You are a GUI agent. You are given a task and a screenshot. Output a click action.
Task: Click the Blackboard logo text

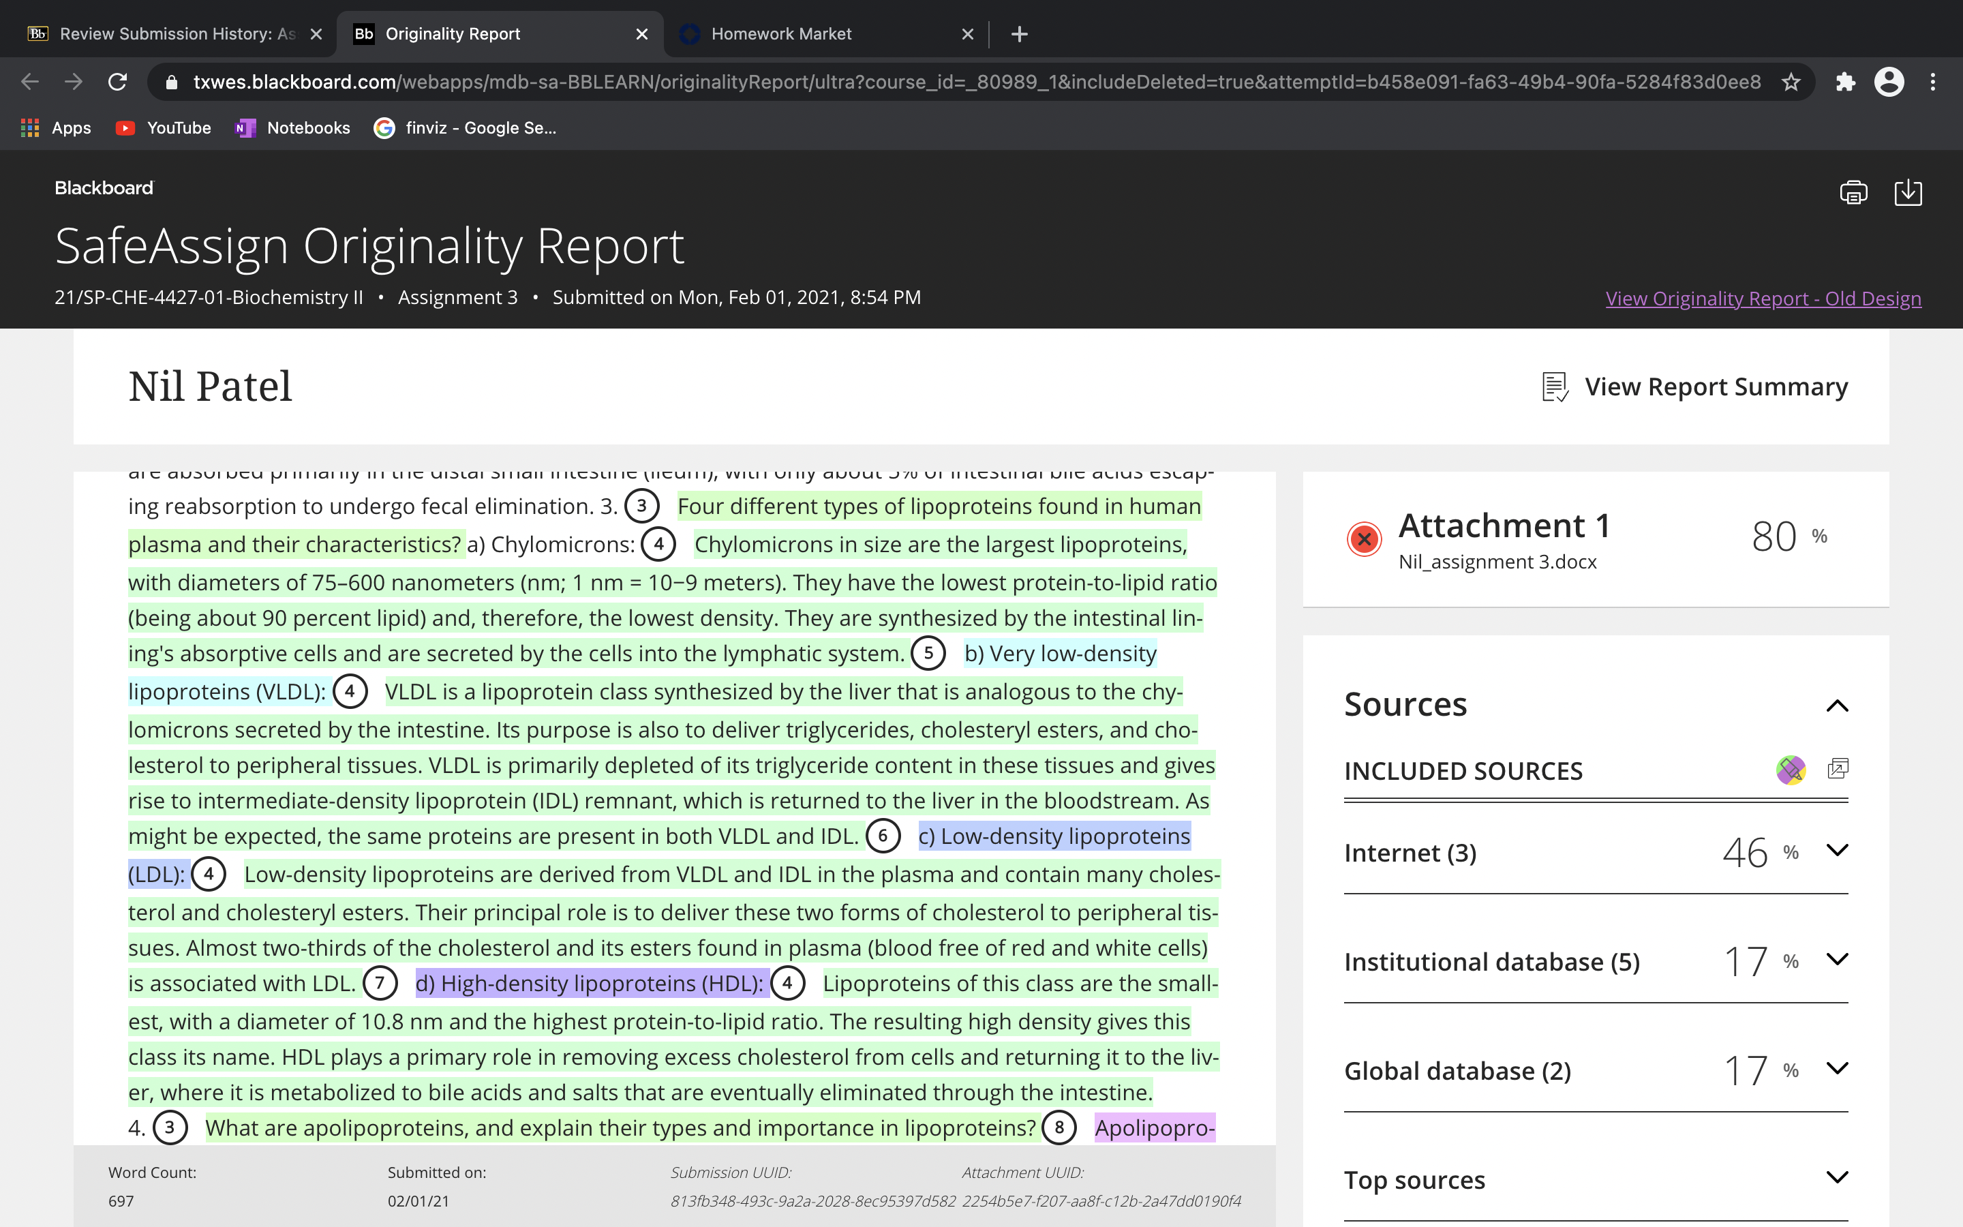[104, 188]
